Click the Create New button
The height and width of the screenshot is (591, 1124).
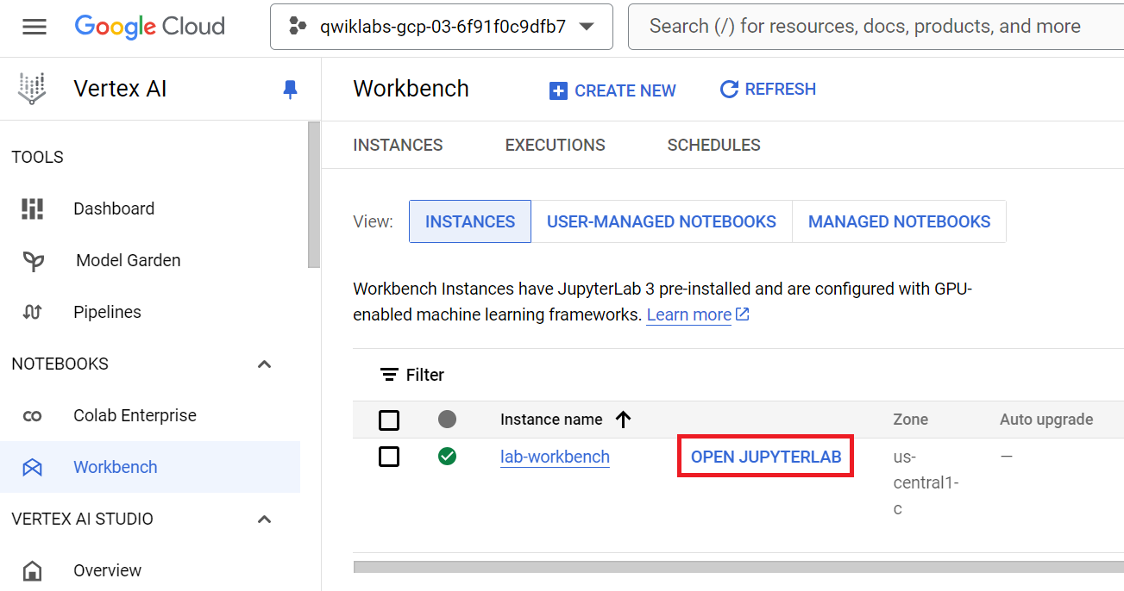612,90
